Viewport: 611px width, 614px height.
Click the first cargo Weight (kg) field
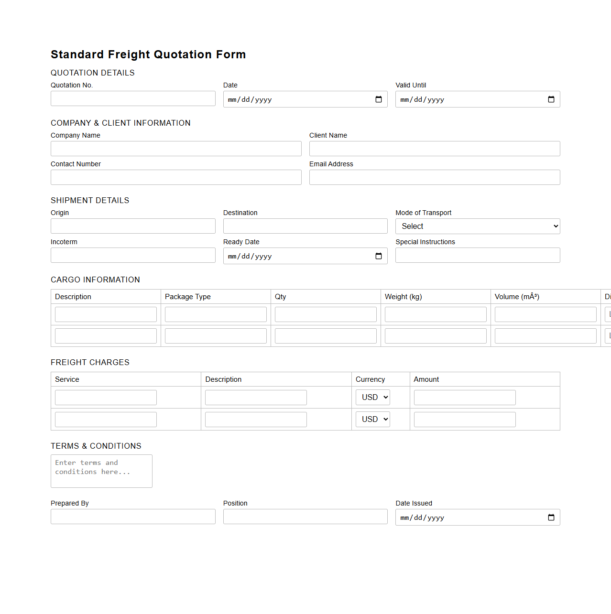point(435,314)
